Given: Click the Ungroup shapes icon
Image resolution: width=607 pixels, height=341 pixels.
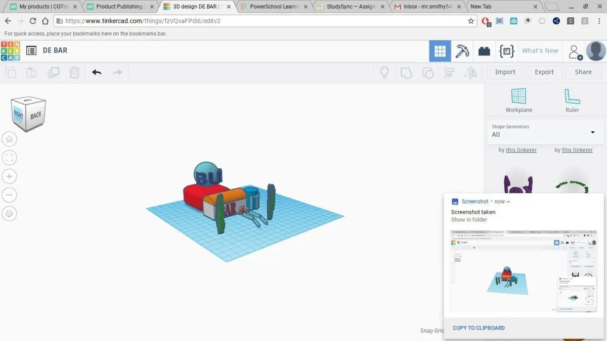Looking at the screenshot, I should tap(428, 72).
